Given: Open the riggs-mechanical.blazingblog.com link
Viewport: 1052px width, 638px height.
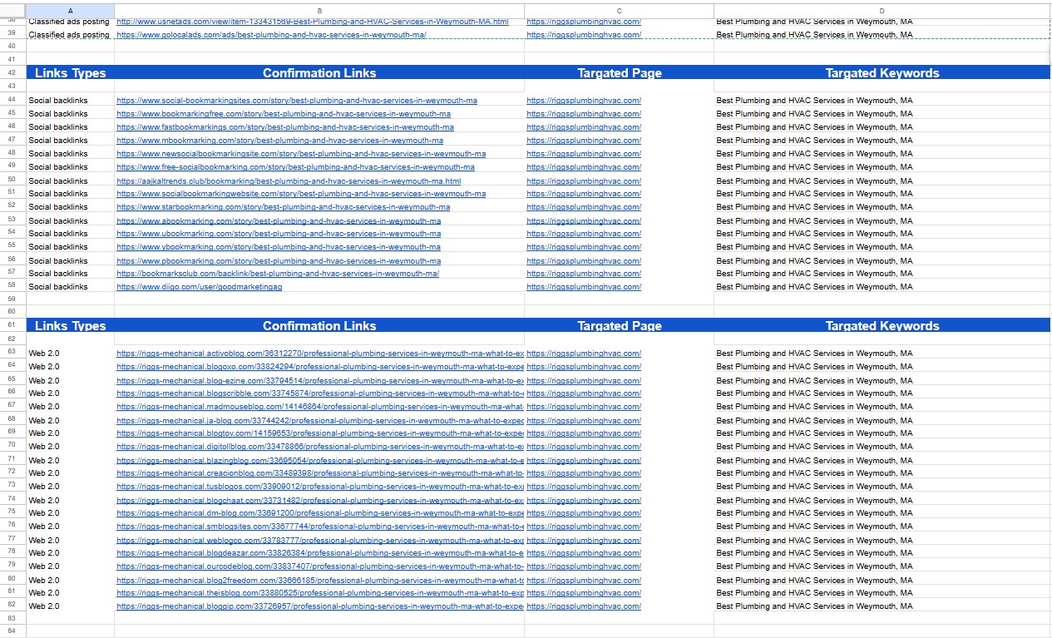Looking at the screenshot, I should coord(320,461).
